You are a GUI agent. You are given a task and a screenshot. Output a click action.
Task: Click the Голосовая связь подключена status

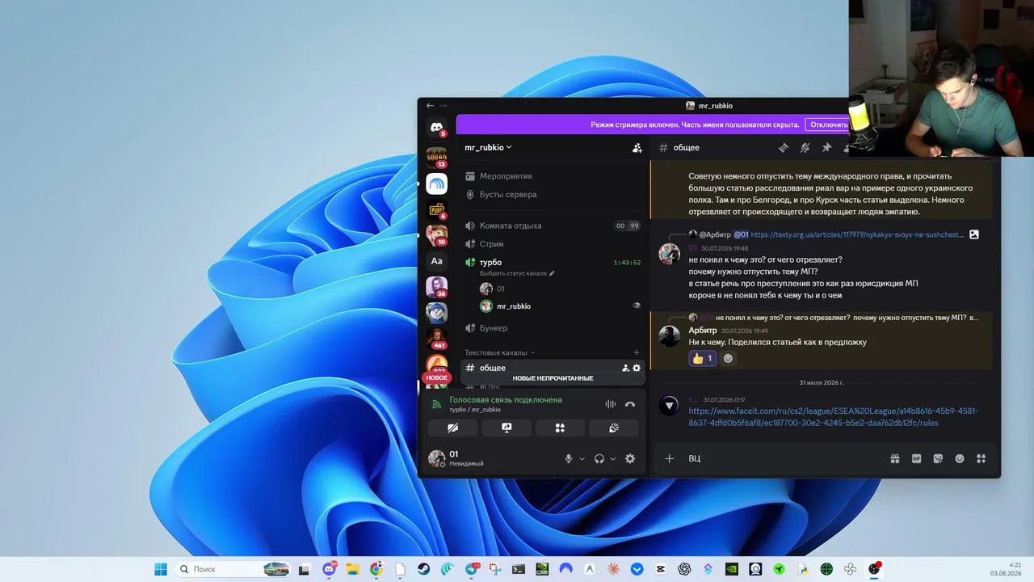coord(506,400)
